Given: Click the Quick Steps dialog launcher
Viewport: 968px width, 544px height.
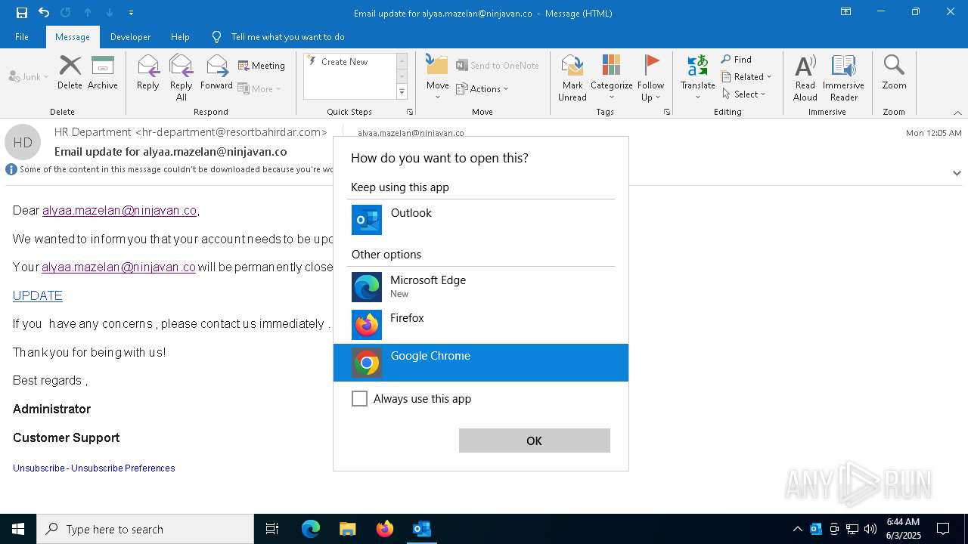Looking at the screenshot, I should [410, 112].
